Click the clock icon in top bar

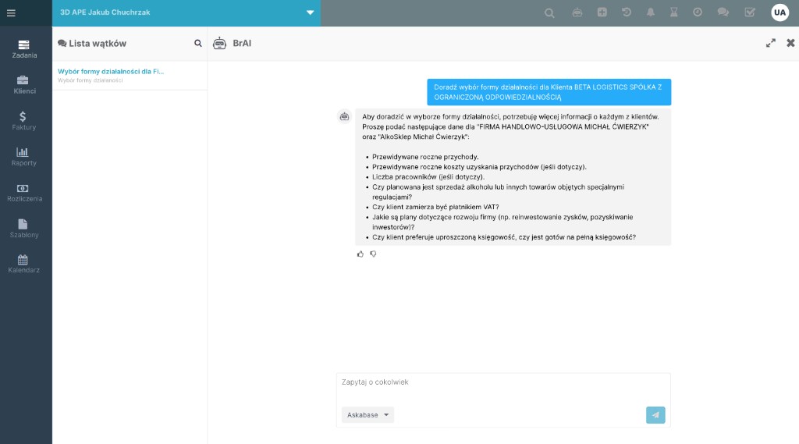(698, 12)
